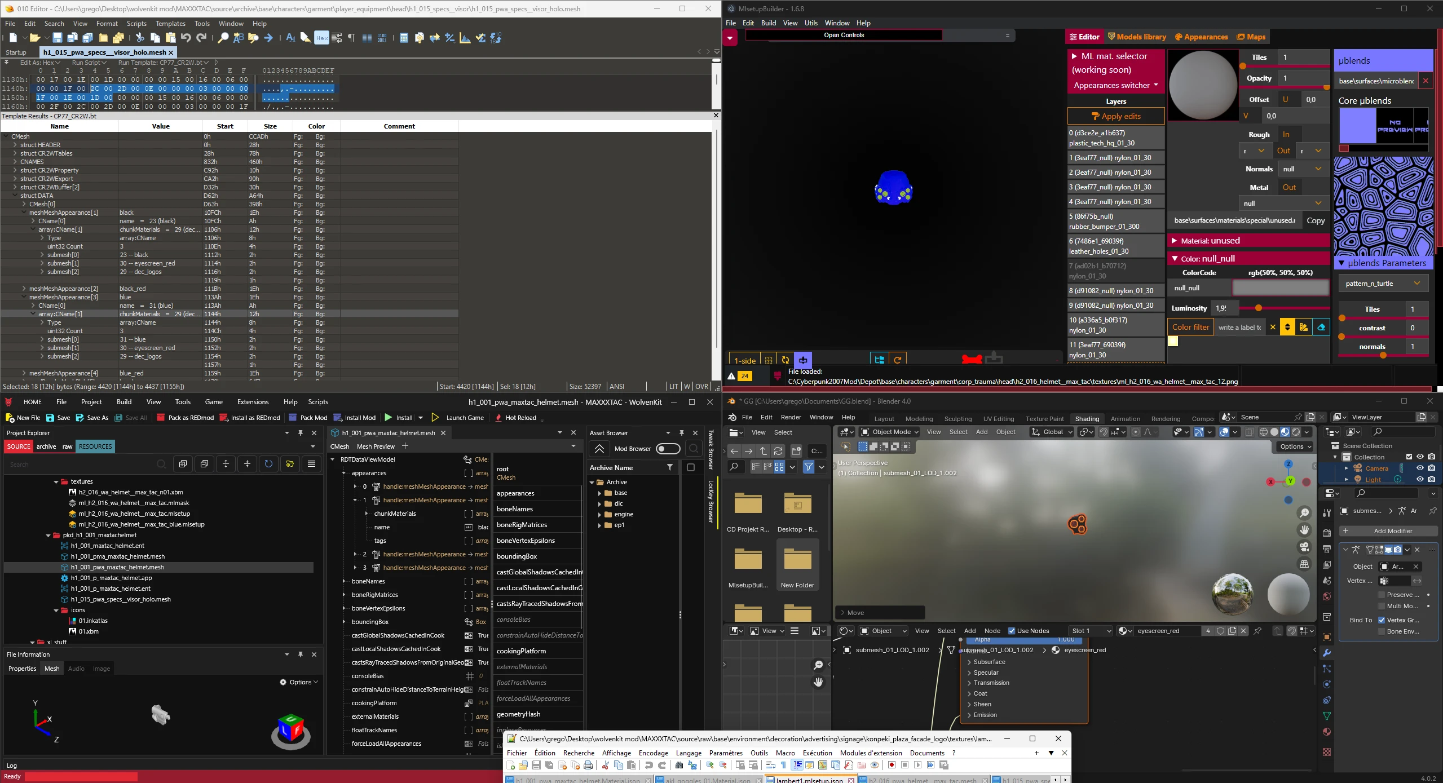Viewport: 1443px width, 783px height.
Task: Toggle Use Nodes checkbox in Blender shader editor
Action: (1012, 631)
